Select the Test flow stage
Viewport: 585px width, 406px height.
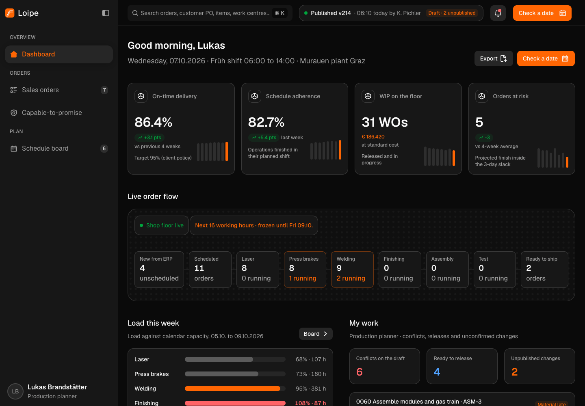495,270
